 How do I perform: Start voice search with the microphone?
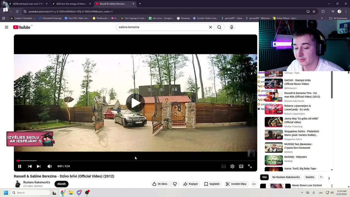coord(232,27)
